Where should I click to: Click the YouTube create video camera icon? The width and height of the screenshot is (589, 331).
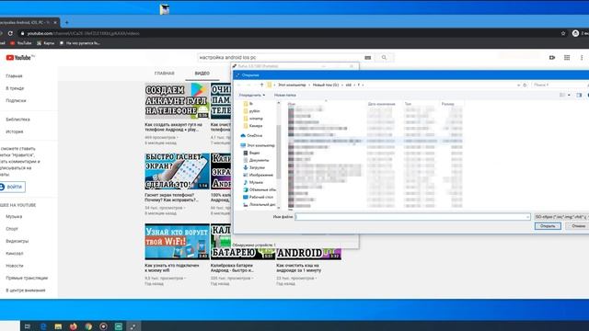552,57
